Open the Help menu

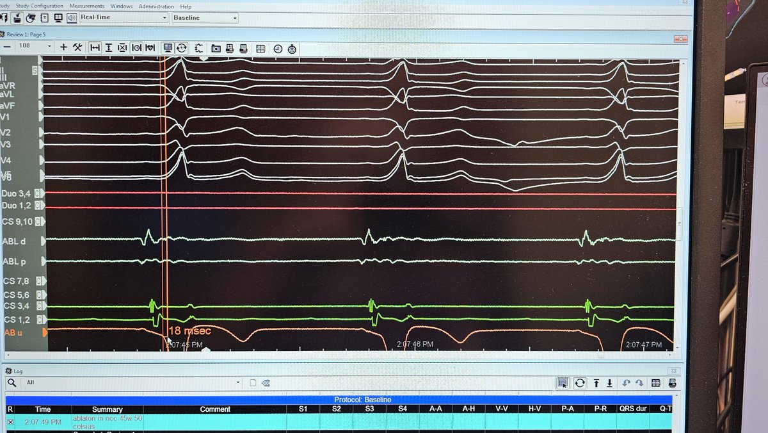(x=186, y=6)
